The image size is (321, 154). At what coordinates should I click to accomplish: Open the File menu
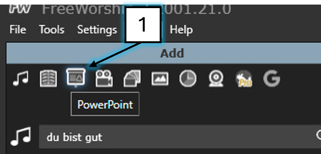(18, 30)
